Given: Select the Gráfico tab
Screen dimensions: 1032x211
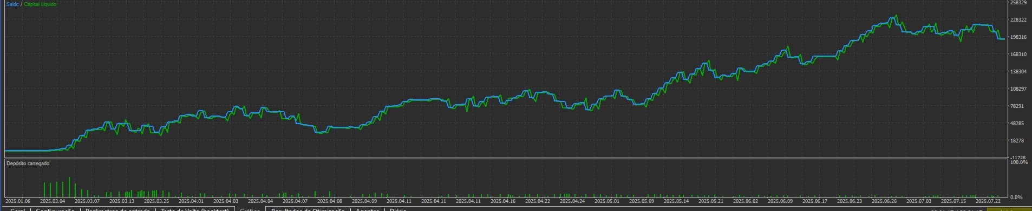Looking at the screenshot, I should 250,209.
